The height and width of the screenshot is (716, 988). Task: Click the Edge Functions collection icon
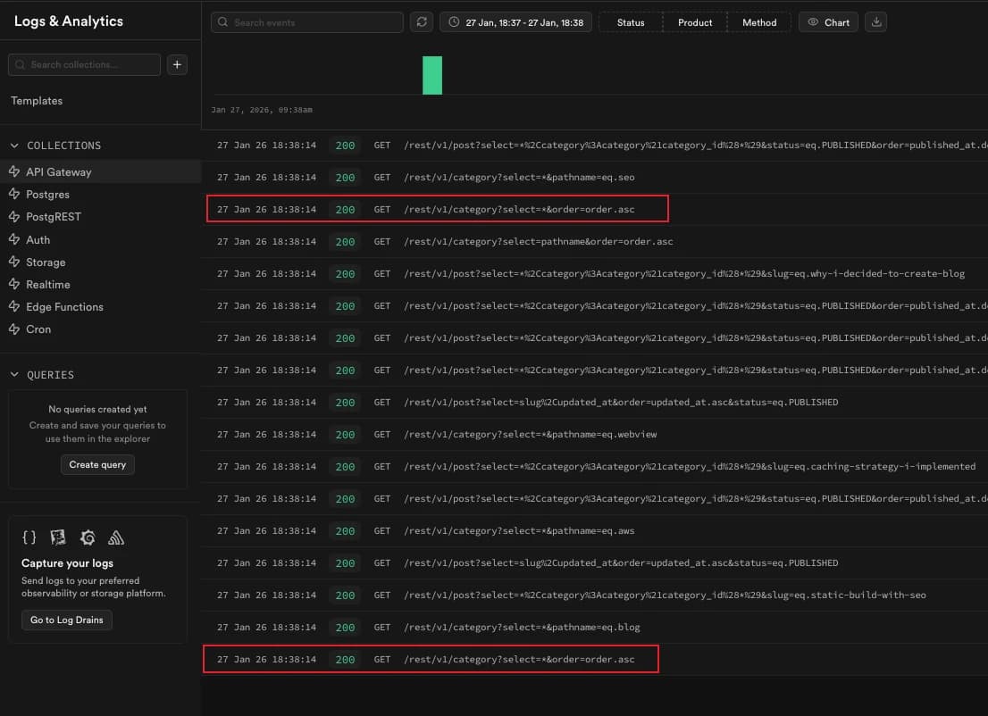coord(14,307)
